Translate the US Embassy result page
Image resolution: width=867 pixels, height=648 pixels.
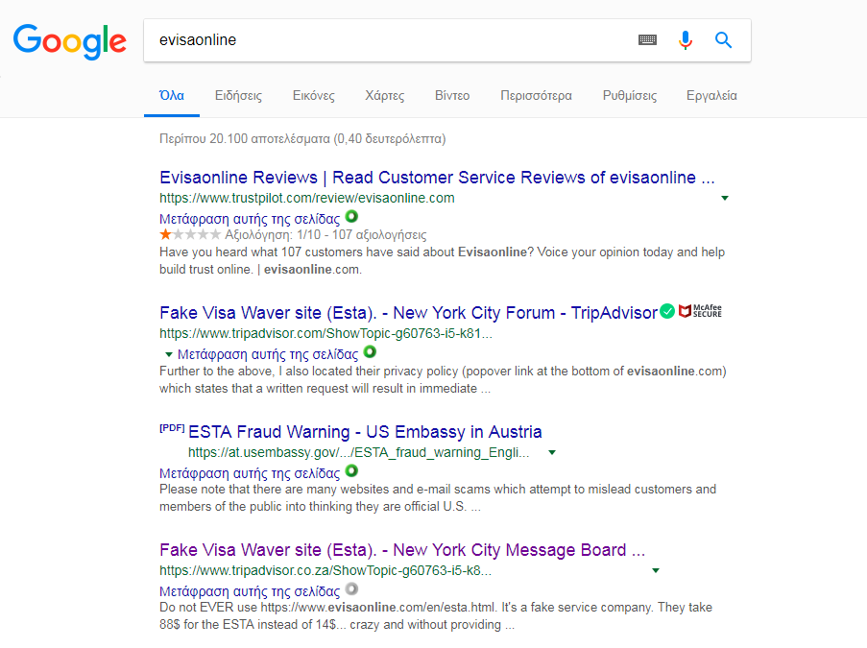[x=250, y=474]
